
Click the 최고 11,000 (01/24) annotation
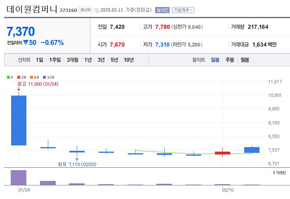[38, 84]
